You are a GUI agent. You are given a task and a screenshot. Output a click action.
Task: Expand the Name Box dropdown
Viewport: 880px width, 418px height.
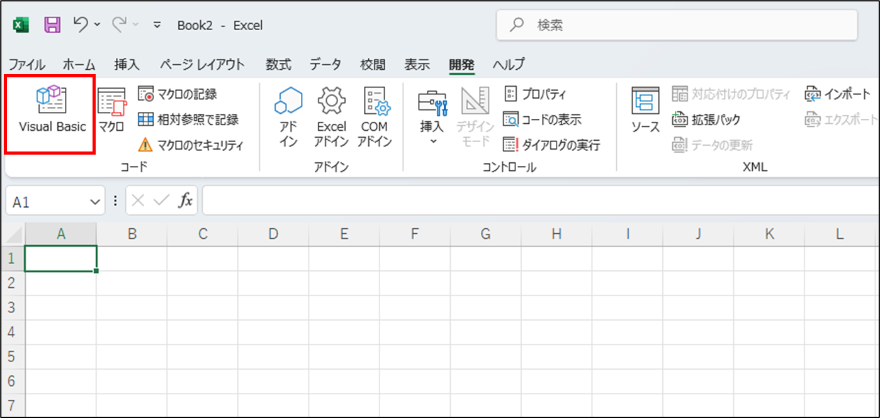click(96, 202)
